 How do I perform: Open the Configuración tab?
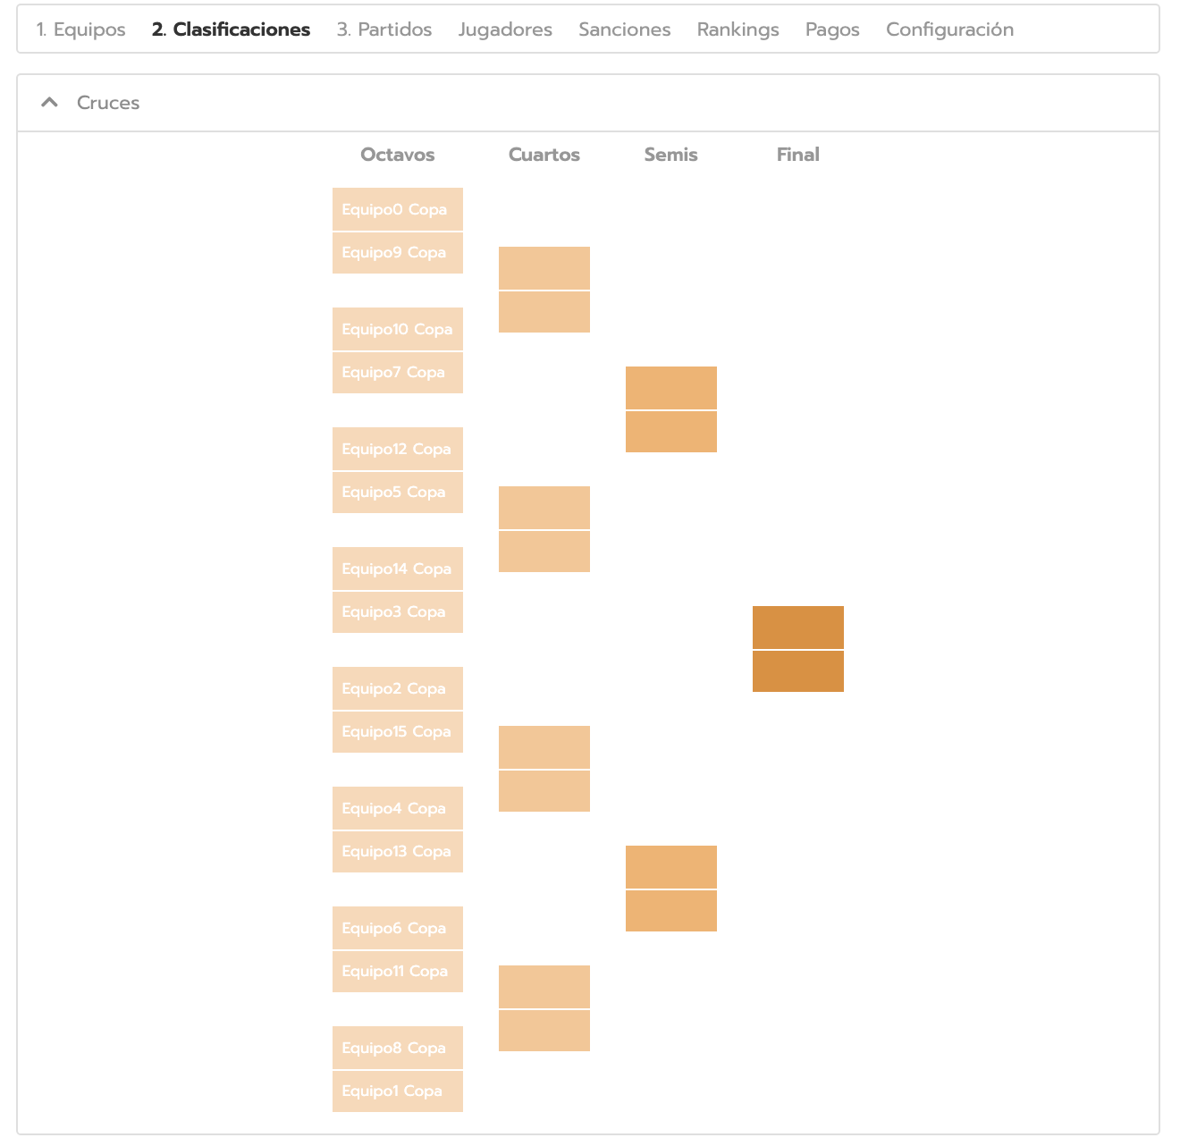[949, 29]
